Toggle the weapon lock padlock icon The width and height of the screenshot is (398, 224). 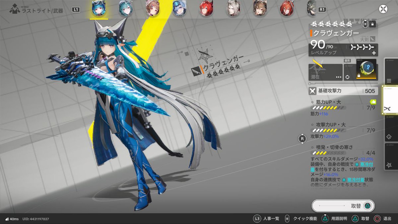tap(372, 24)
